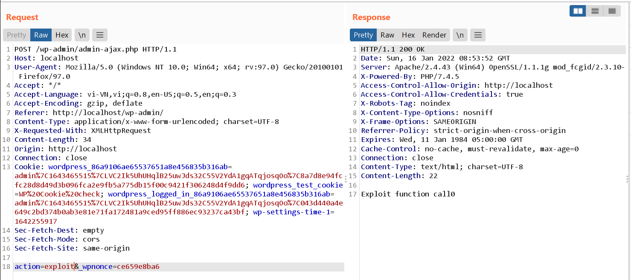Click the Access-Control-Allow-Credentials: true line
The width and height of the screenshot is (631, 280).
(442, 94)
